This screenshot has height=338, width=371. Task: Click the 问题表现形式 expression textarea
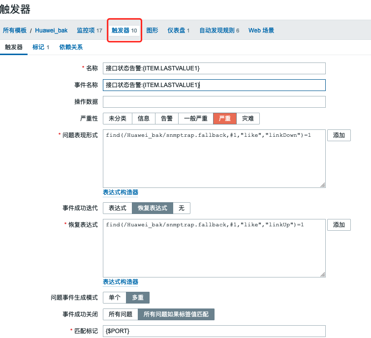(x=214, y=158)
